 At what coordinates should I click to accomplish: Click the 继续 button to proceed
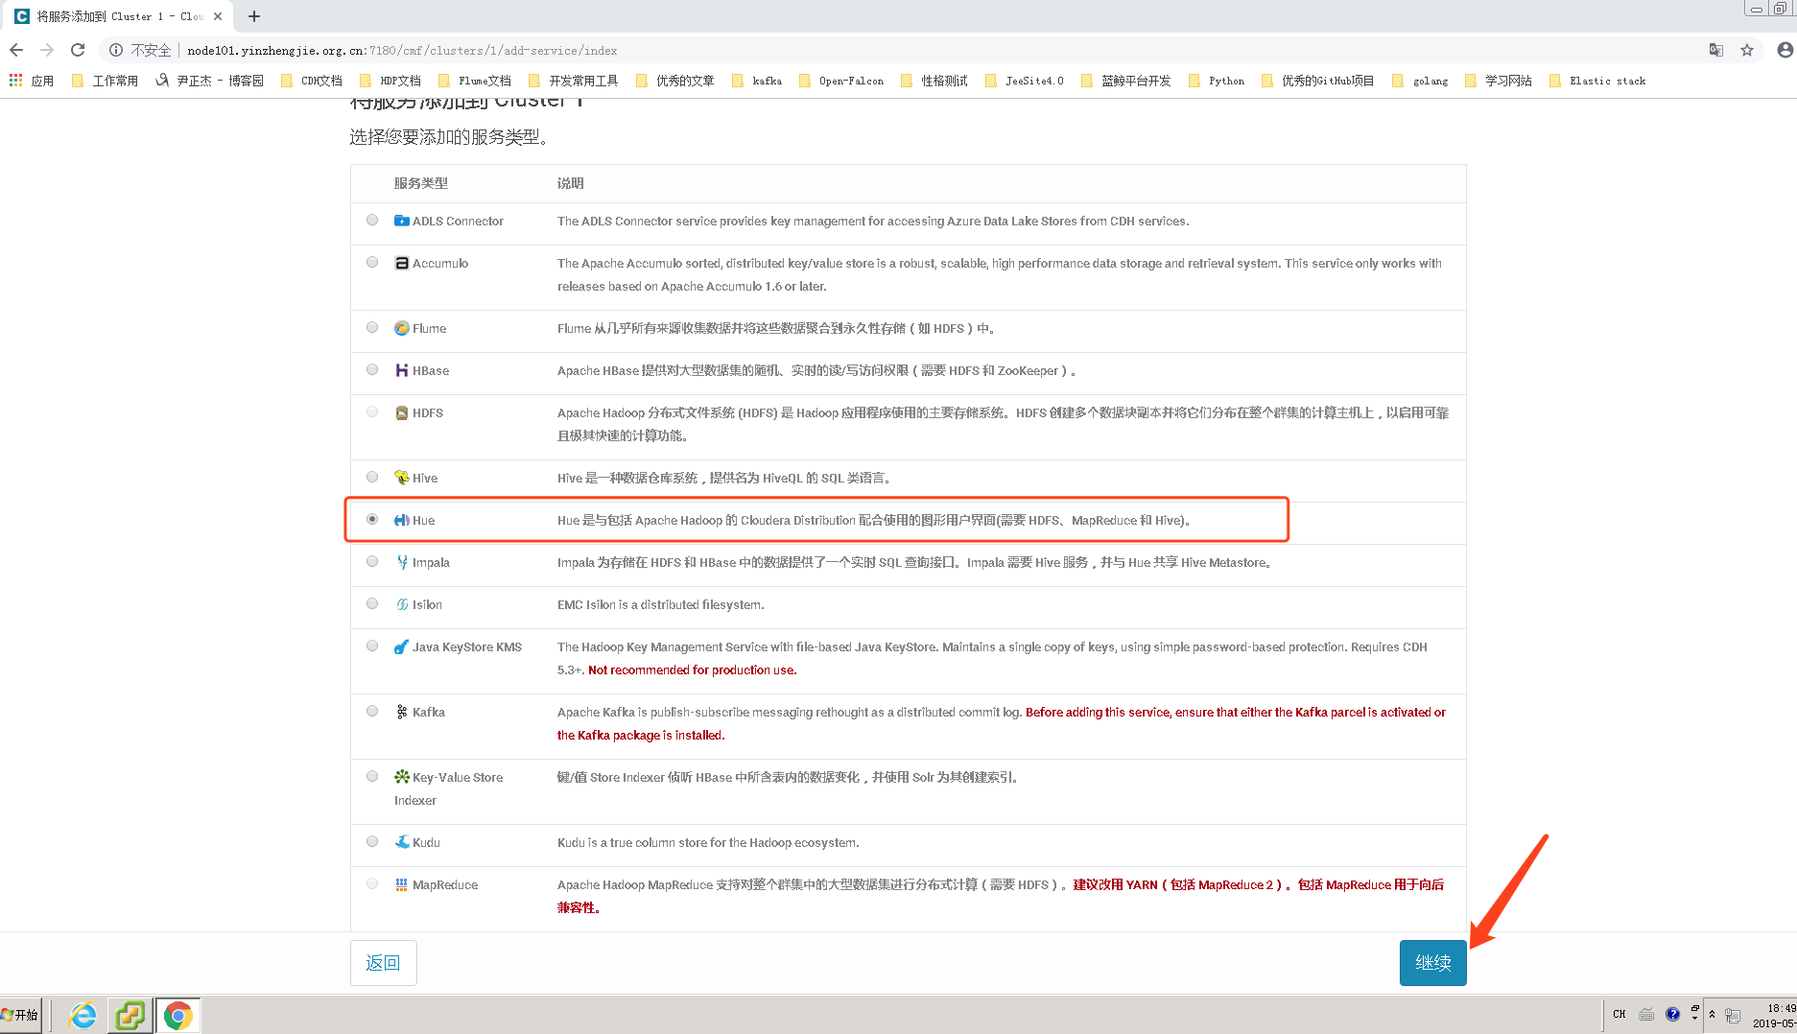click(1432, 962)
